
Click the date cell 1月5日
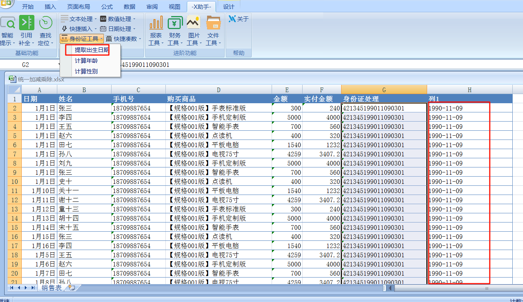click(x=39, y=255)
